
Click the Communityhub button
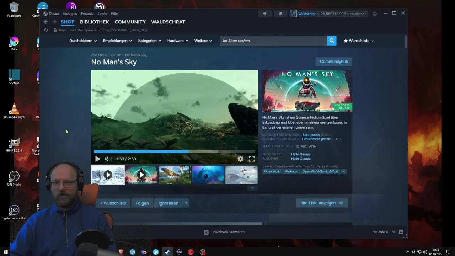(x=334, y=62)
